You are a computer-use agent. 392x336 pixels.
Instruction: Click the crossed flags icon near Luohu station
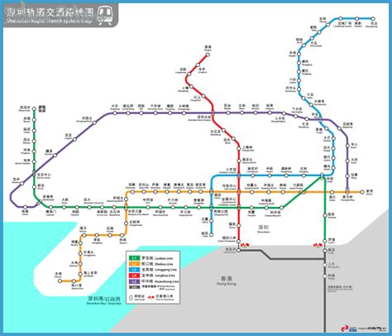[318, 245]
